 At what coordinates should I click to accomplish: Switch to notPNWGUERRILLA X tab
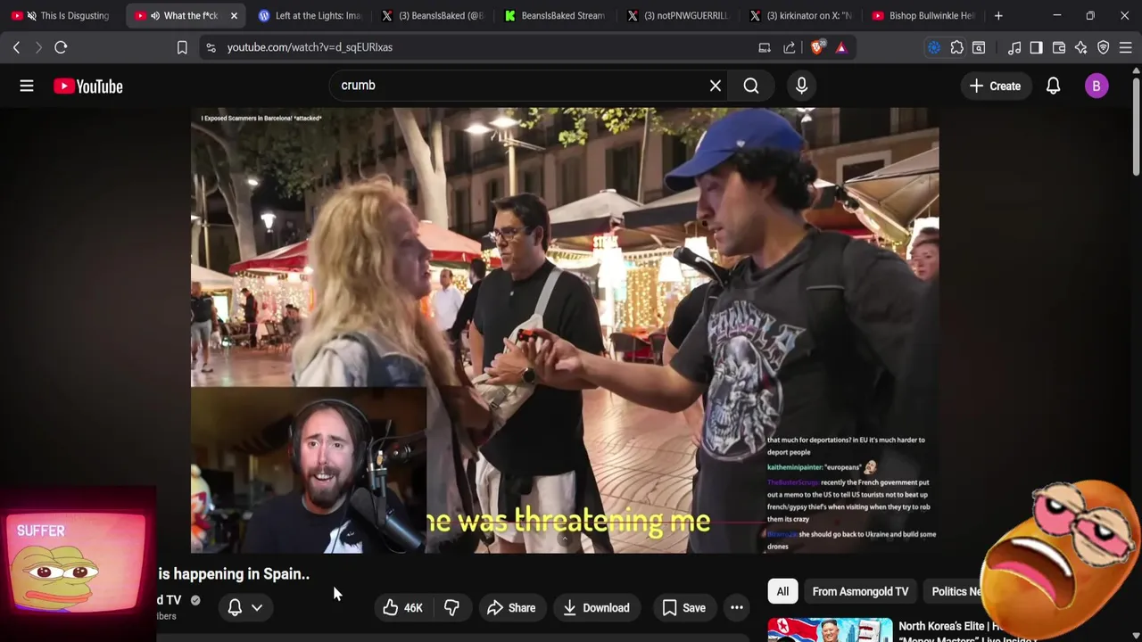(679, 15)
